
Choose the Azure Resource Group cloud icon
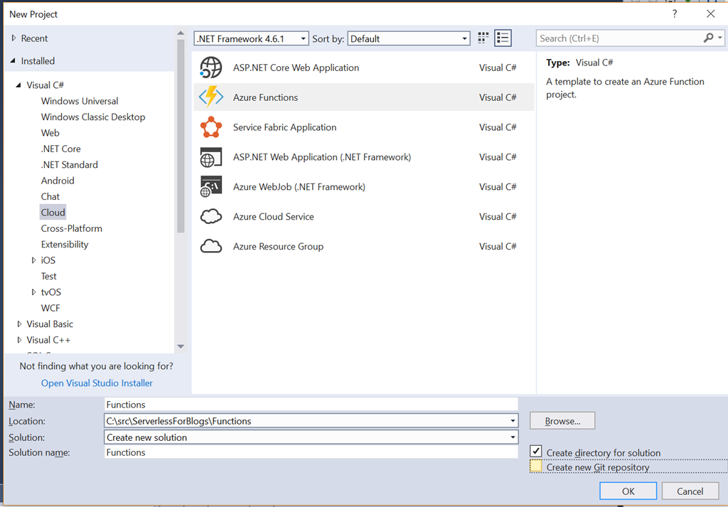211,247
